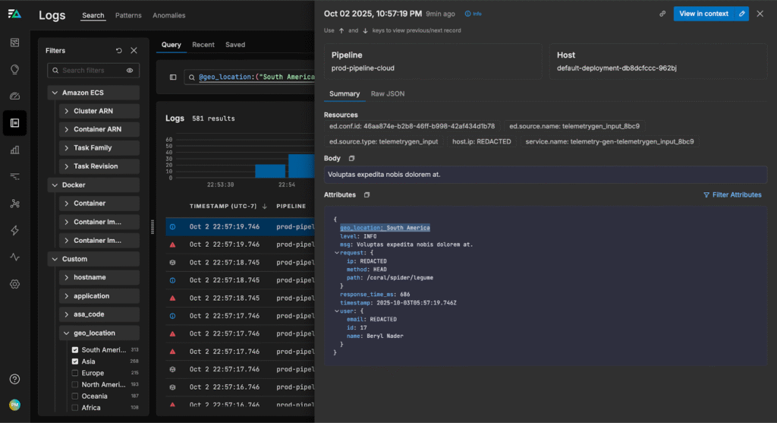Viewport: 777px width, 423px height.
Task: Open the Settings gear in left sidebar
Action: [x=14, y=284]
